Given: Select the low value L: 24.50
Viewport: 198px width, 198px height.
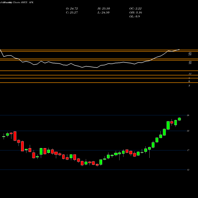Looking at the screenshot, I should [104, 13].
